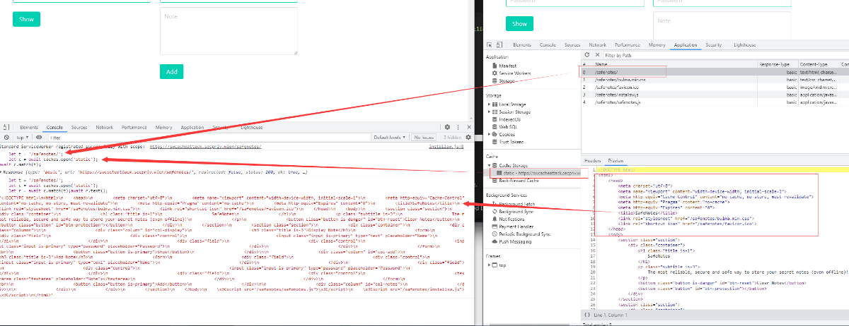Image resolution: width=849 pixels, height=326 pixels.
Task: Click the No Issues button in console
Action: [x=423, y=137]
